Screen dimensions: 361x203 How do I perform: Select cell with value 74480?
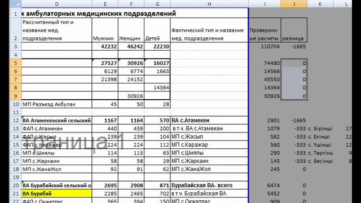(265, 63)
